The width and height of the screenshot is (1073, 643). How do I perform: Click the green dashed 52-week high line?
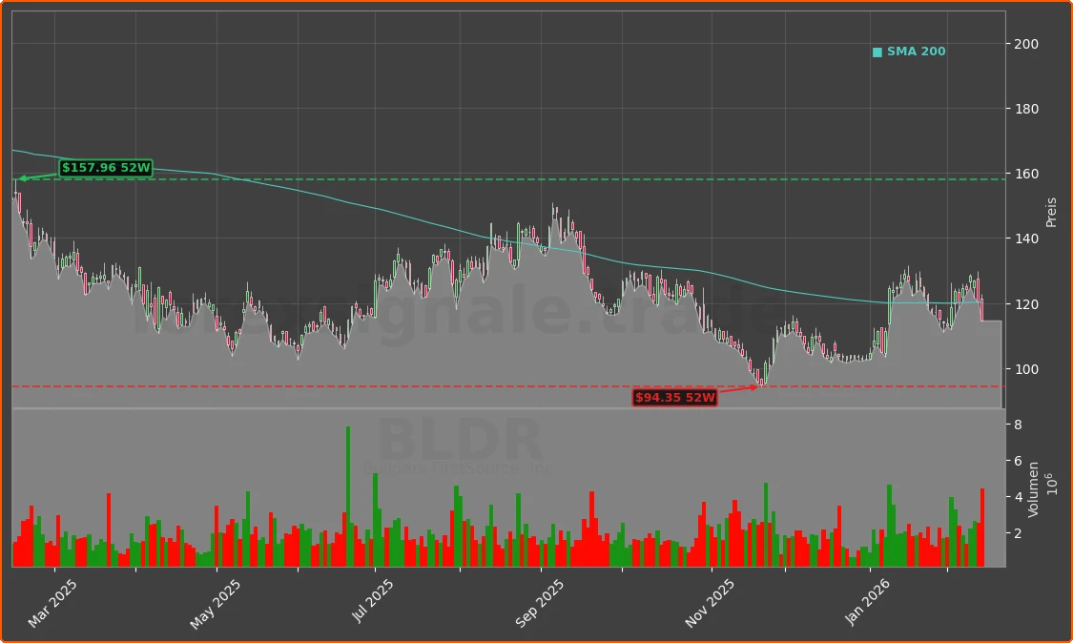[x=477, y=177]
